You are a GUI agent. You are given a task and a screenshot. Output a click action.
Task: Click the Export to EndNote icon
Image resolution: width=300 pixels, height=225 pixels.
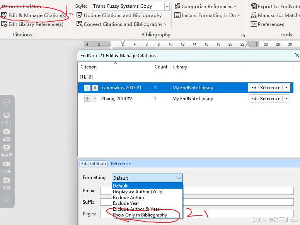tap(254, 6)
